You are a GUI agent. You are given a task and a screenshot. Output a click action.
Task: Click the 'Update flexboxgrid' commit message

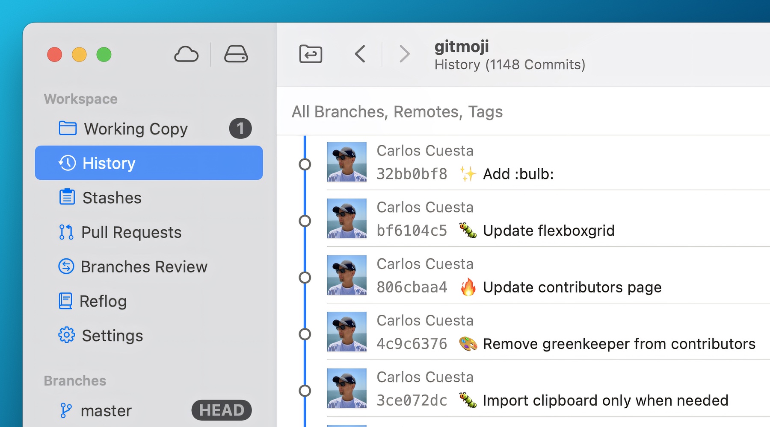click(548, 230)
